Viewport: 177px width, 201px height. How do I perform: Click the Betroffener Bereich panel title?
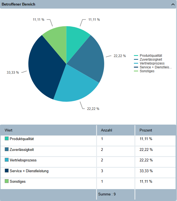[18, 4]
